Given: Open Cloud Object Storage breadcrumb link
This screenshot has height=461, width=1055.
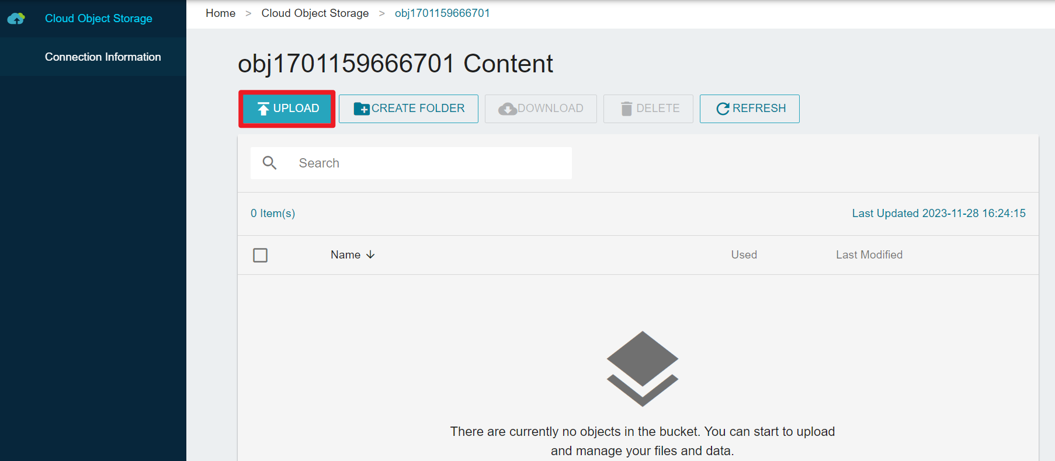Looking at the screenshot, I should point(315,13).
